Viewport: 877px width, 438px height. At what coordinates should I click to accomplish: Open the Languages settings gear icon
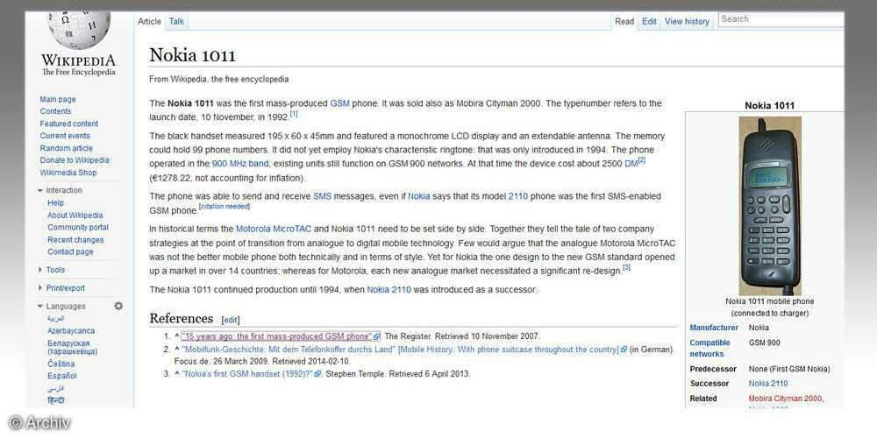[x=118, y=306]
